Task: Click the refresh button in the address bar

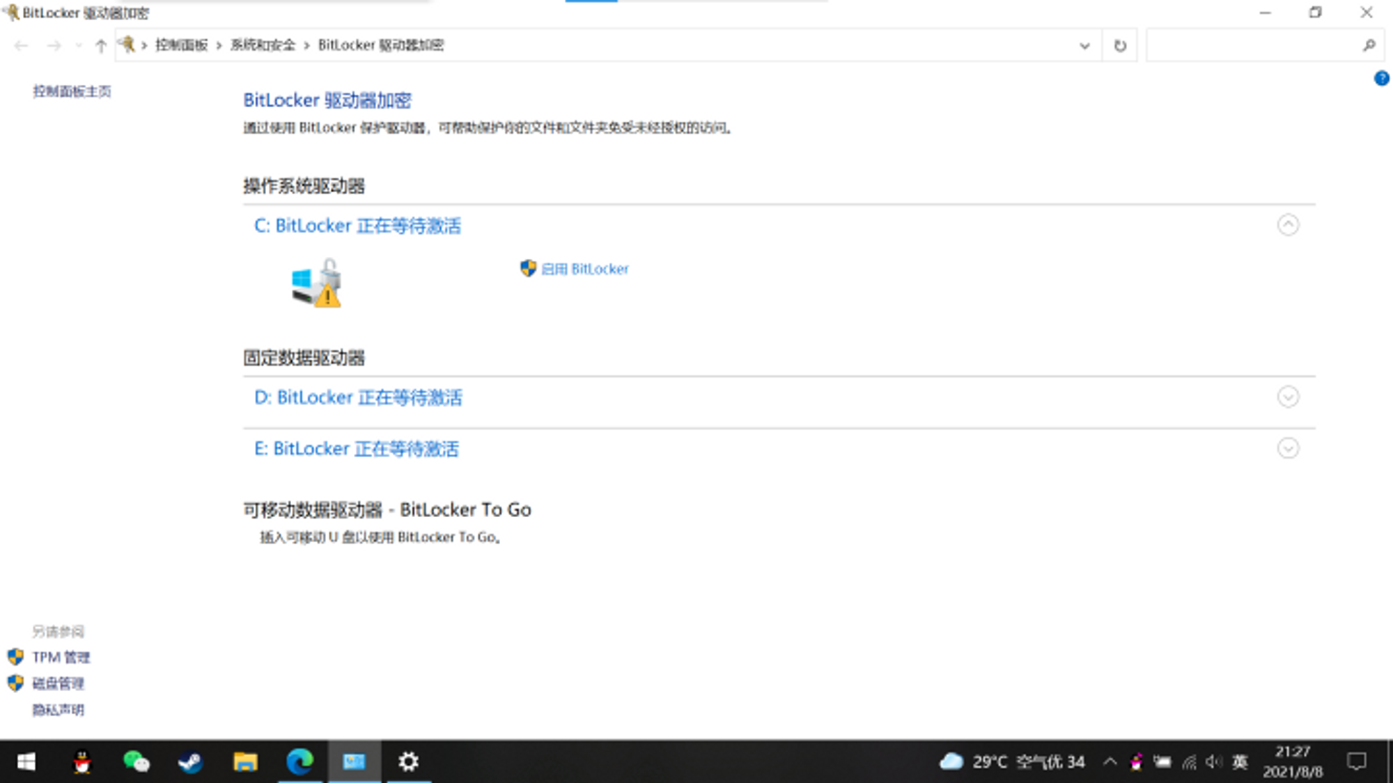Action: (1120, 46)
